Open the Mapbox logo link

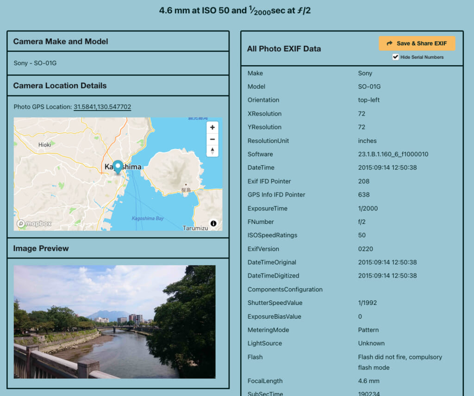point(34,224)
